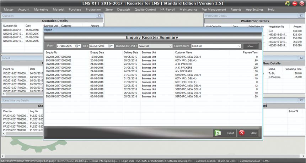
Task: Click Amount header in WorkOrder Details panel
Action: tap(297, 27)
